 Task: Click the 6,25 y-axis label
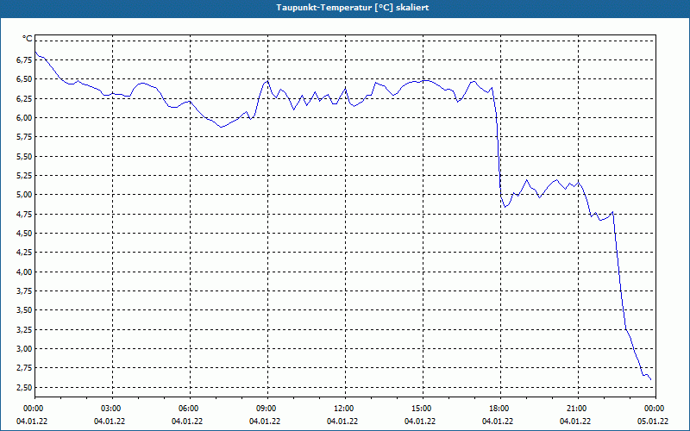coord(24,98)
